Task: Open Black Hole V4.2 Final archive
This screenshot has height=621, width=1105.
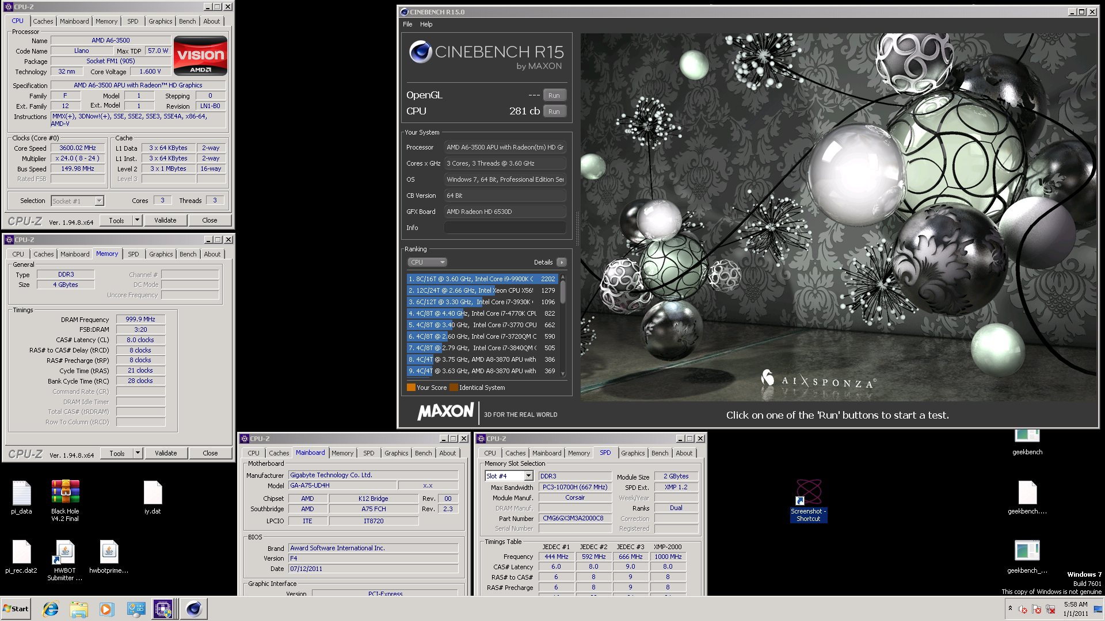Action: 65,500
